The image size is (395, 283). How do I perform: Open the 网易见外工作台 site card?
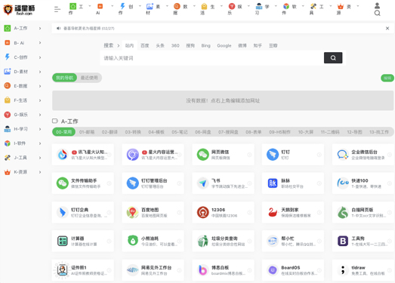point(153,270)
